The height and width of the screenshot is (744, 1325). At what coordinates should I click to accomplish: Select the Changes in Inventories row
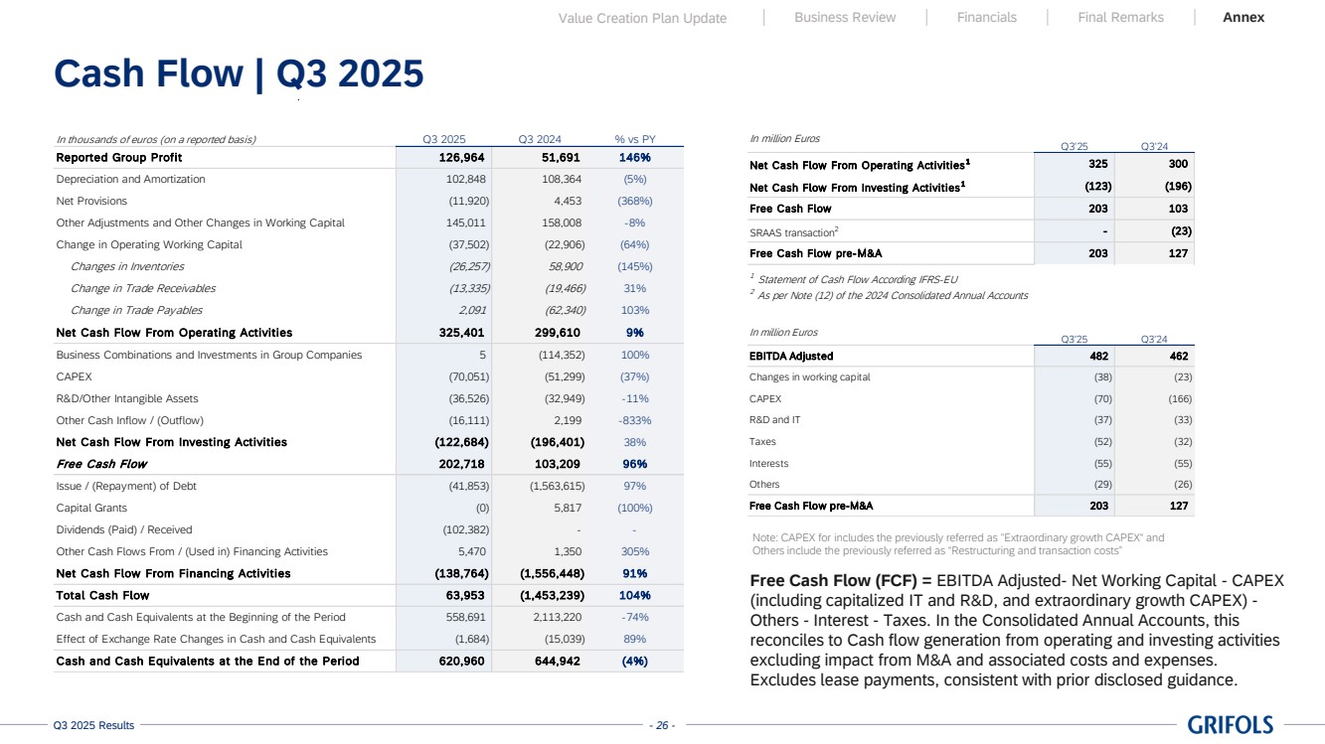pos(127,266)
